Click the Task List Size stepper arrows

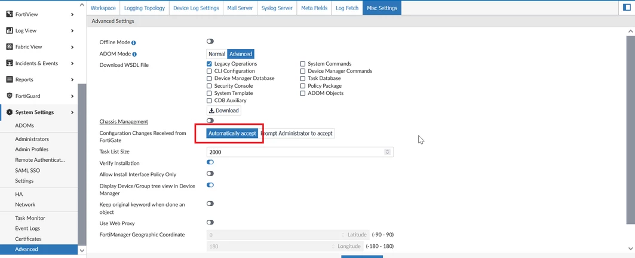[387, 152]
